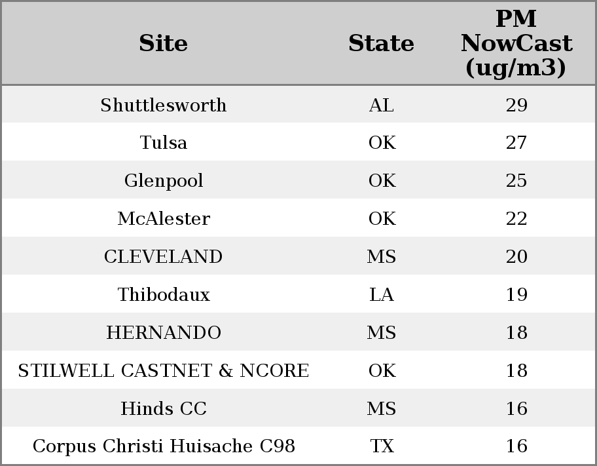The height and width of the screenshot is (466, 597).
Task: Select the PM value 27
Action: (x=516, y=143)
